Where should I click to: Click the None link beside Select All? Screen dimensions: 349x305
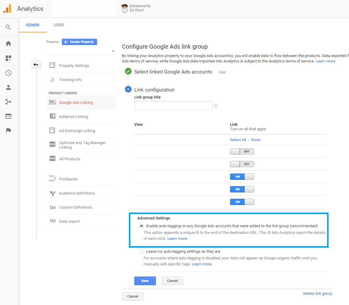(256, 140)
